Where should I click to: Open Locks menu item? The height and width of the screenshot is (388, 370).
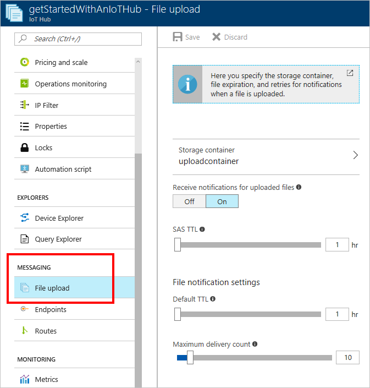tap(74, 147)
